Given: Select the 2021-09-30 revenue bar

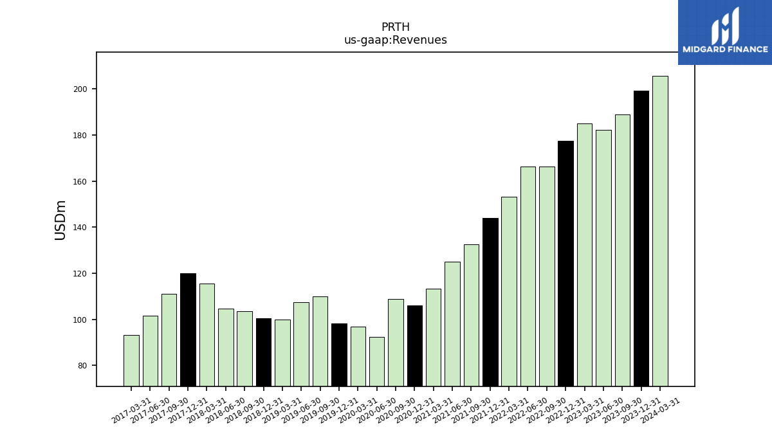Looking at the screenshot, I should point(471,315).
